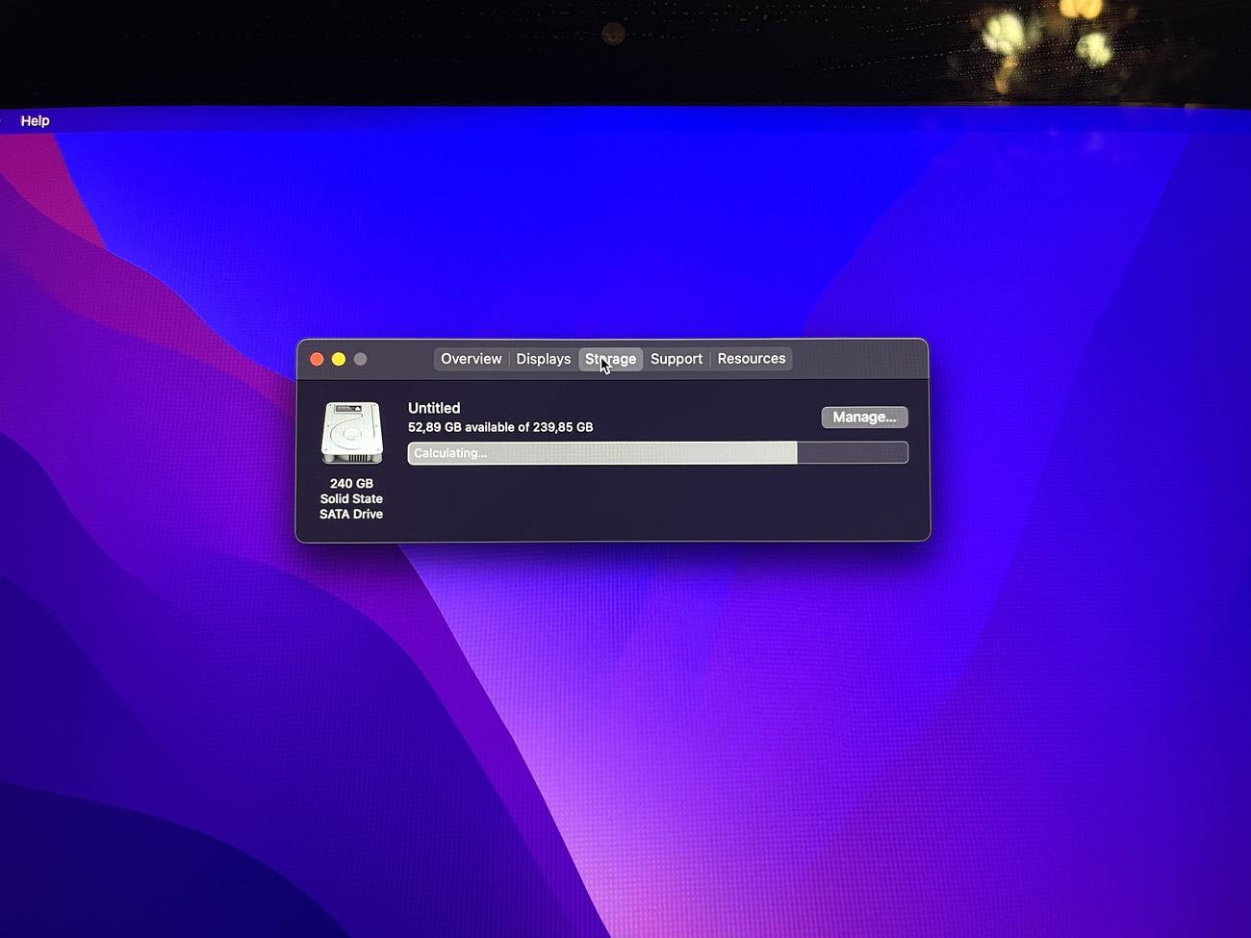The image size is (1251, 938).
Task: Minimize window with the yellow button
Action: pos(339,359)
